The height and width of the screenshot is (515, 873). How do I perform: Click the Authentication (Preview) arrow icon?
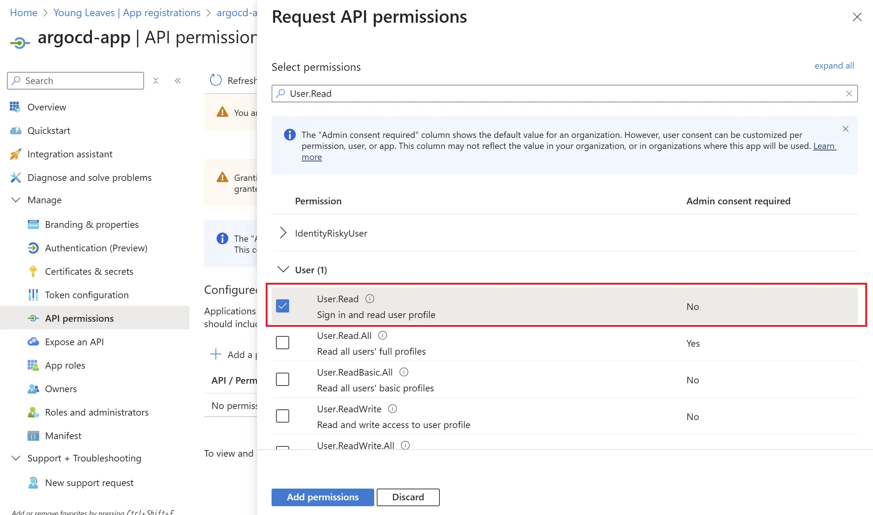(33, 248)
